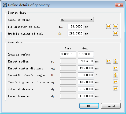
Task: Click the arrow icon beside Profile radius of tool
Action: coord(116,33)
